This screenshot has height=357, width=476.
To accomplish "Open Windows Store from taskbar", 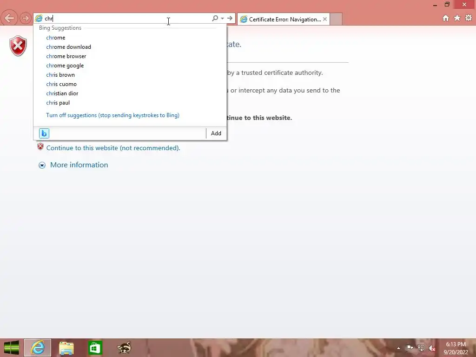I will coord(95,348).
